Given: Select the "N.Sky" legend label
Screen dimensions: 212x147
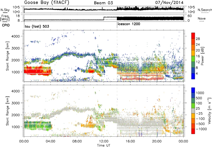Looking at the screenshot, I should pos(5,10).
